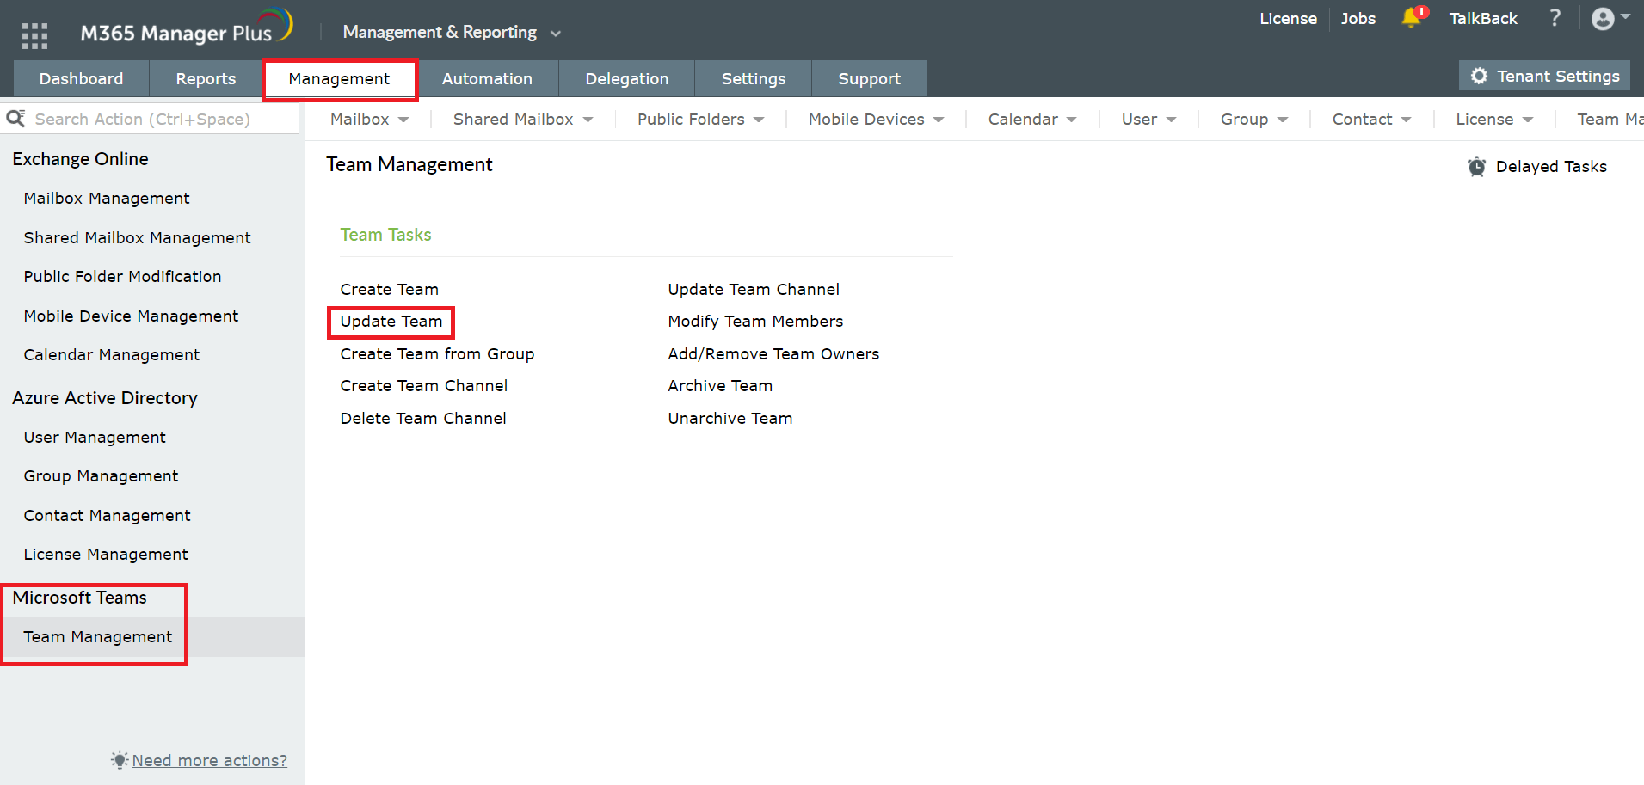This screenshot has height=785, width=1644.
Task: Open Create Team from Group task
Action: tap(437, 354)
